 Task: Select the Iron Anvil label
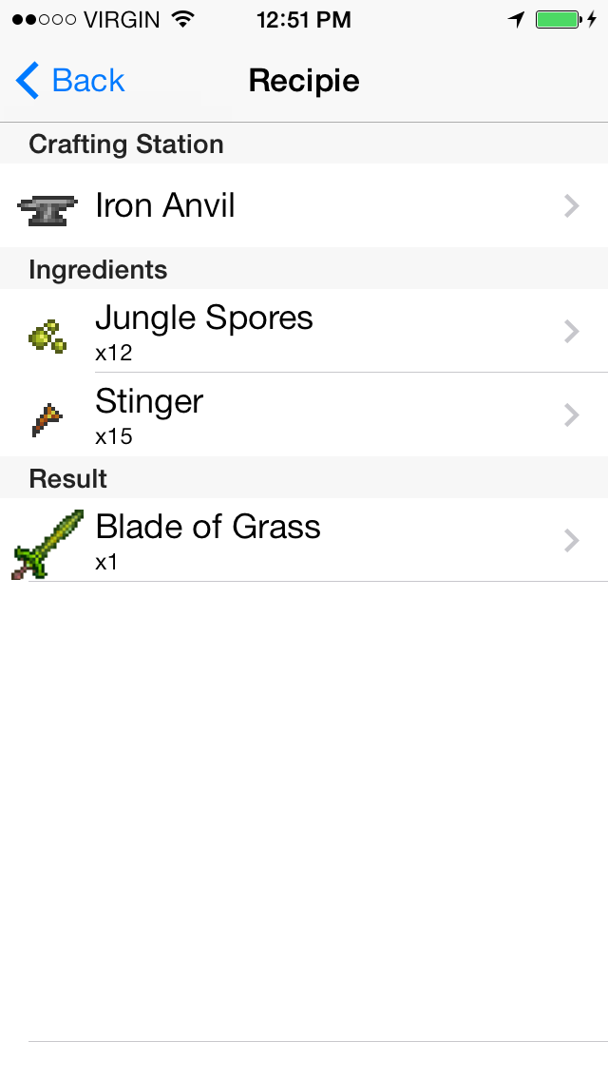point(165,205)
